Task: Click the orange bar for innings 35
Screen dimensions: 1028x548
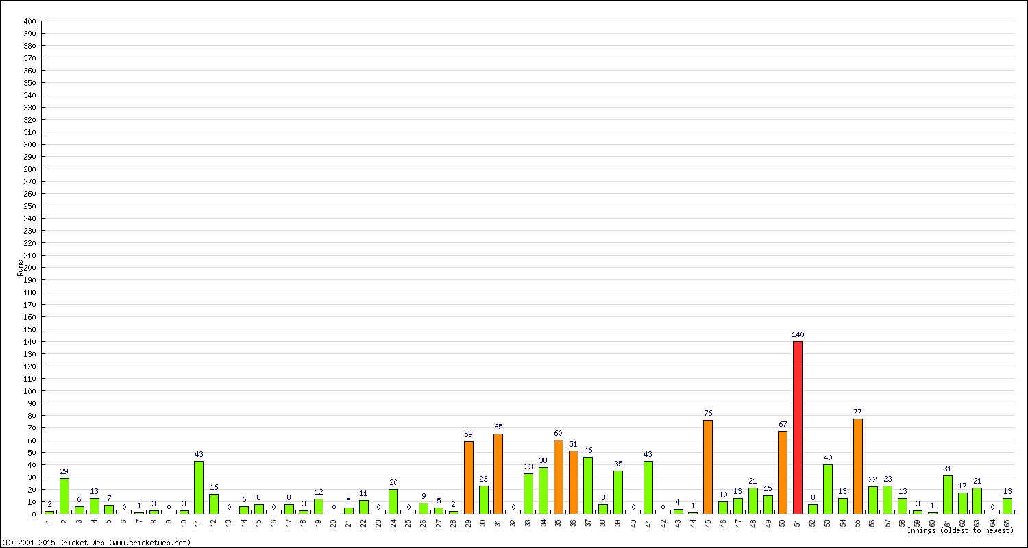Action: pyautogui.click(x=559, y=477)
